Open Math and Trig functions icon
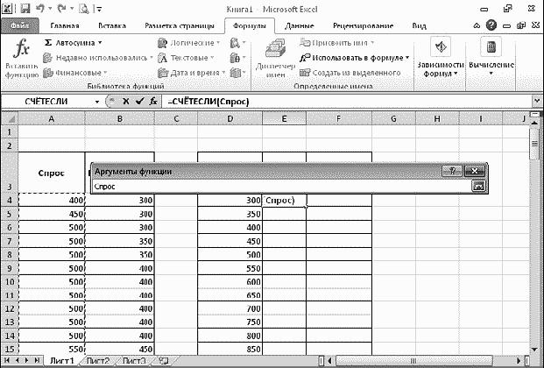This screenshot has width=544, height=368. point(237,58)
